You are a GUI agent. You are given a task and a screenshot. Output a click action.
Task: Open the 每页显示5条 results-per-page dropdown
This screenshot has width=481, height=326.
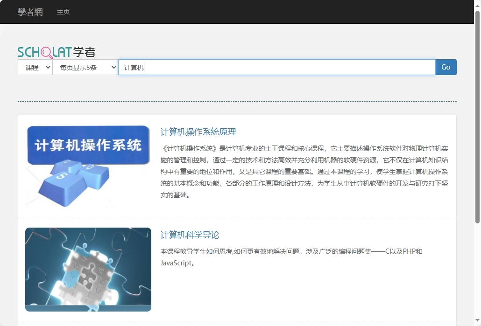pyautogui.click(x=85, y=67)
